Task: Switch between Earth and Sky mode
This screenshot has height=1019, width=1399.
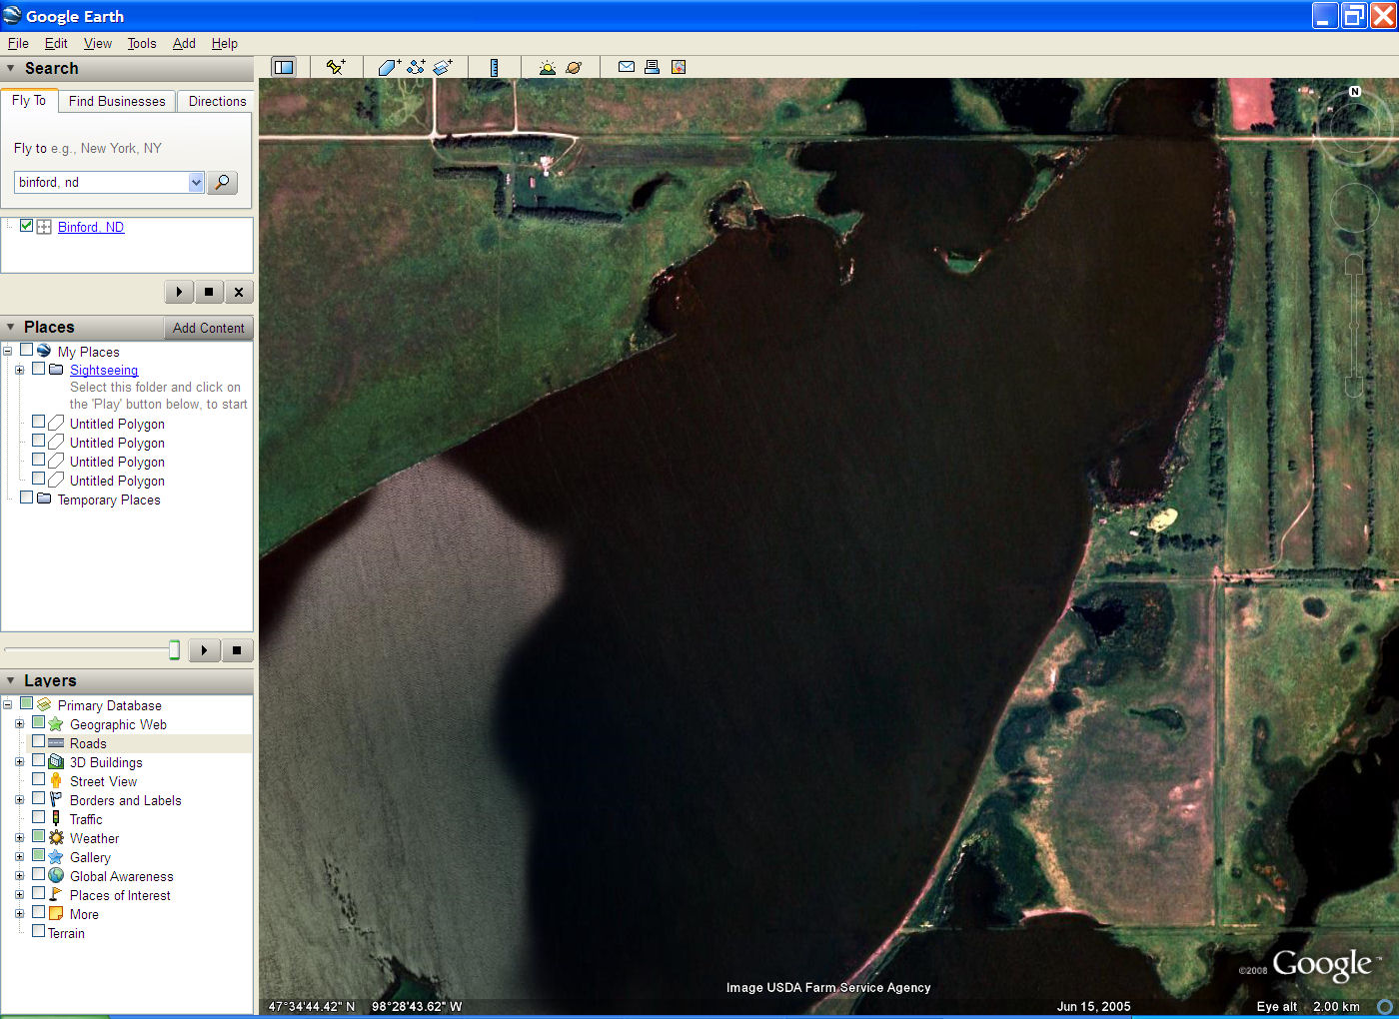Action: coord(574,67)
